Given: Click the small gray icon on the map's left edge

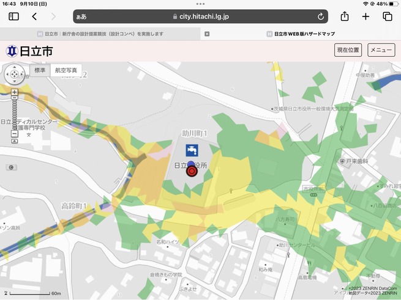Looking at the screenshot, I should [11, 167].
